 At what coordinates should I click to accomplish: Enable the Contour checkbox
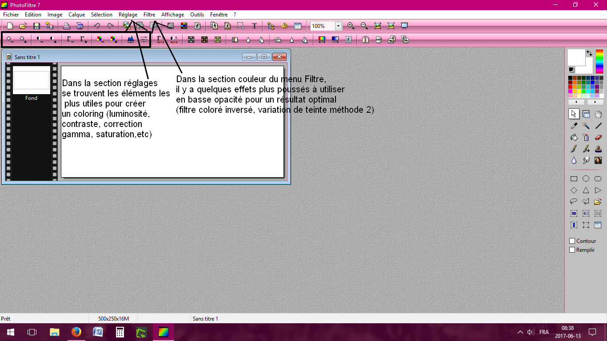572,241
